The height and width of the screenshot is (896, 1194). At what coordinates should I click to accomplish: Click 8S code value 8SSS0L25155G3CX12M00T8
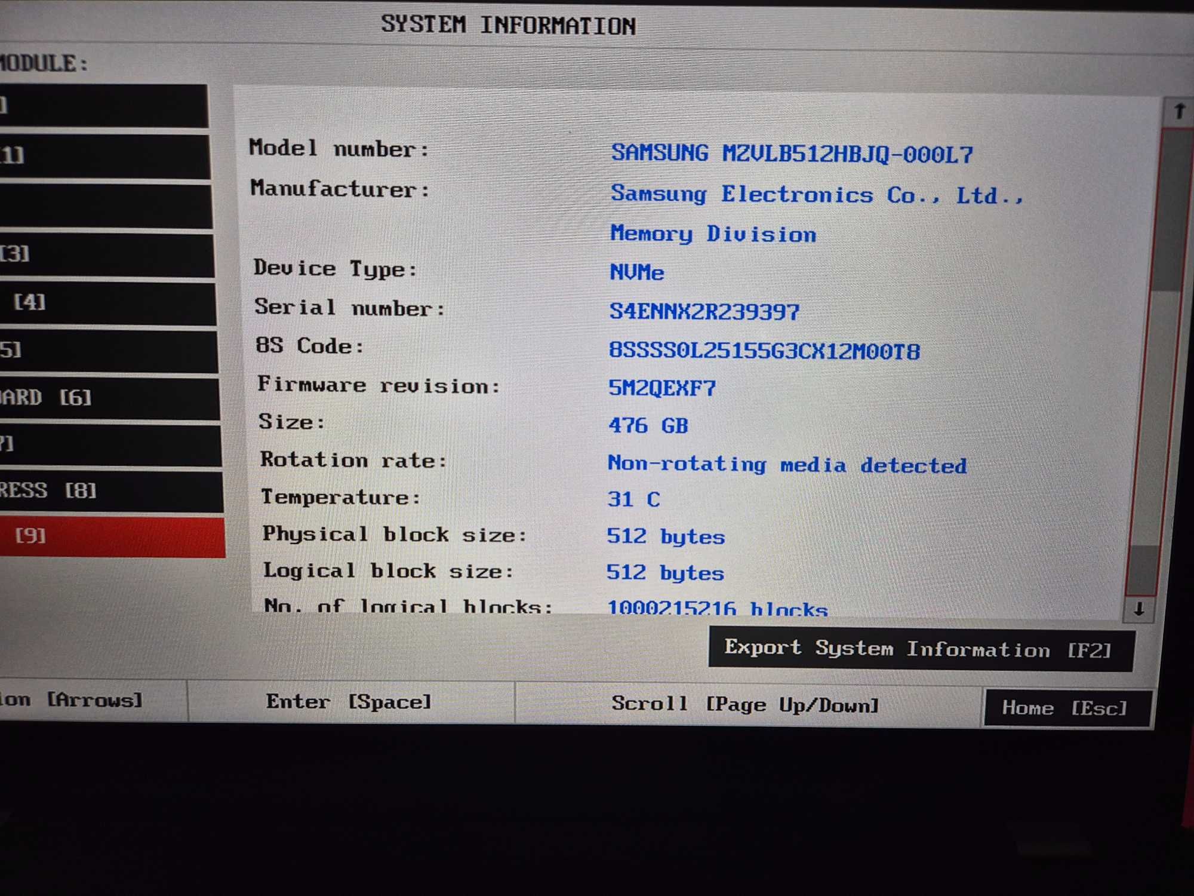[764, 351]
